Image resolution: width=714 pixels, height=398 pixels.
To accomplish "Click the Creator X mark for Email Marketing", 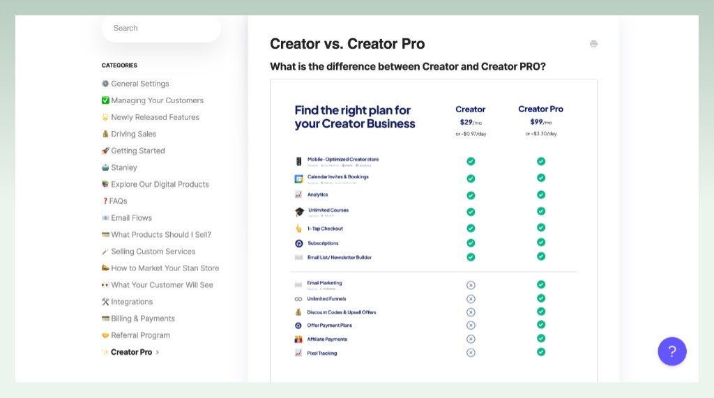I will [471, 285].
